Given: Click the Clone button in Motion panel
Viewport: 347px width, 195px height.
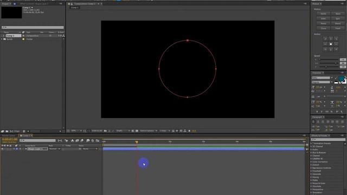Looking at the screenshot, I should coord(323,28).
